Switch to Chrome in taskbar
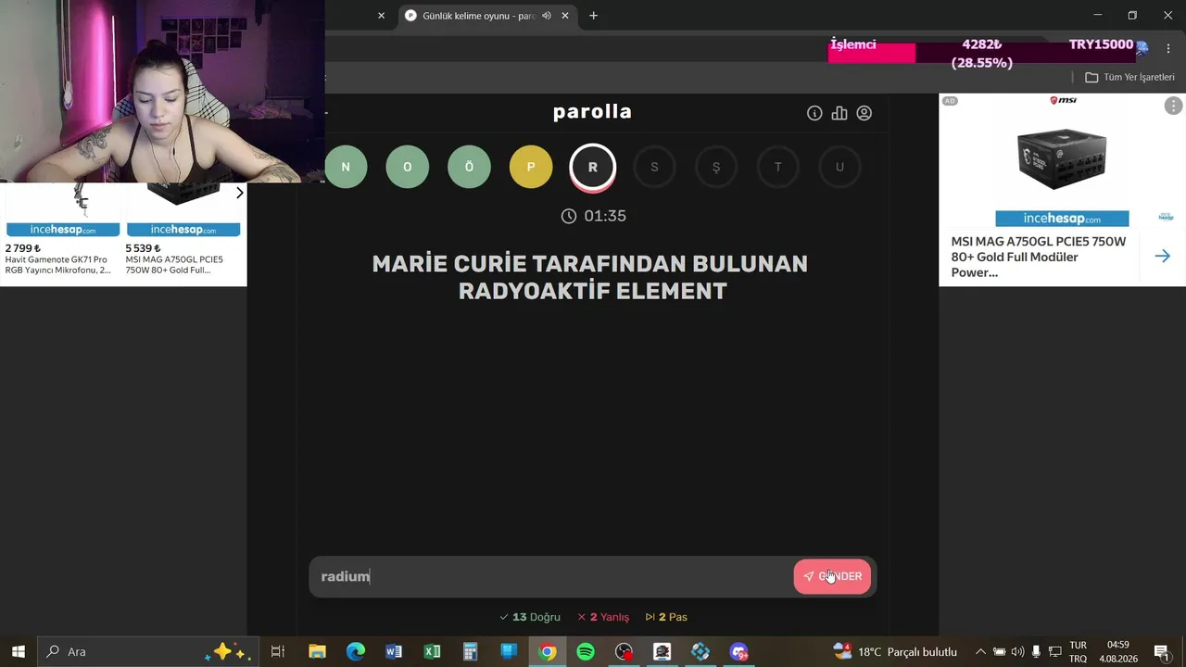 (548, 651)
